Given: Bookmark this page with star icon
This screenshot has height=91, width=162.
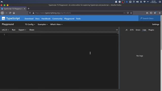Looking at the screenshot, I should point(131,13).
